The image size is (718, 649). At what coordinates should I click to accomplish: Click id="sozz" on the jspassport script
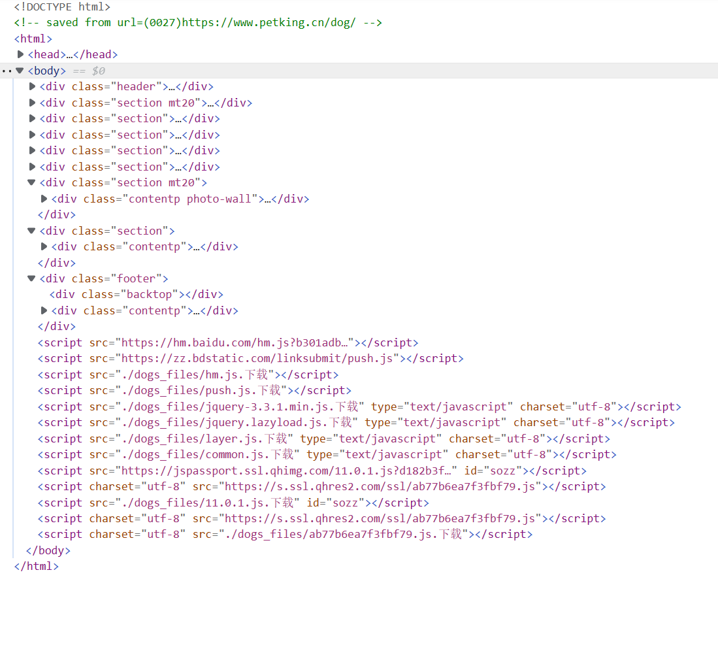pos(493,471)
